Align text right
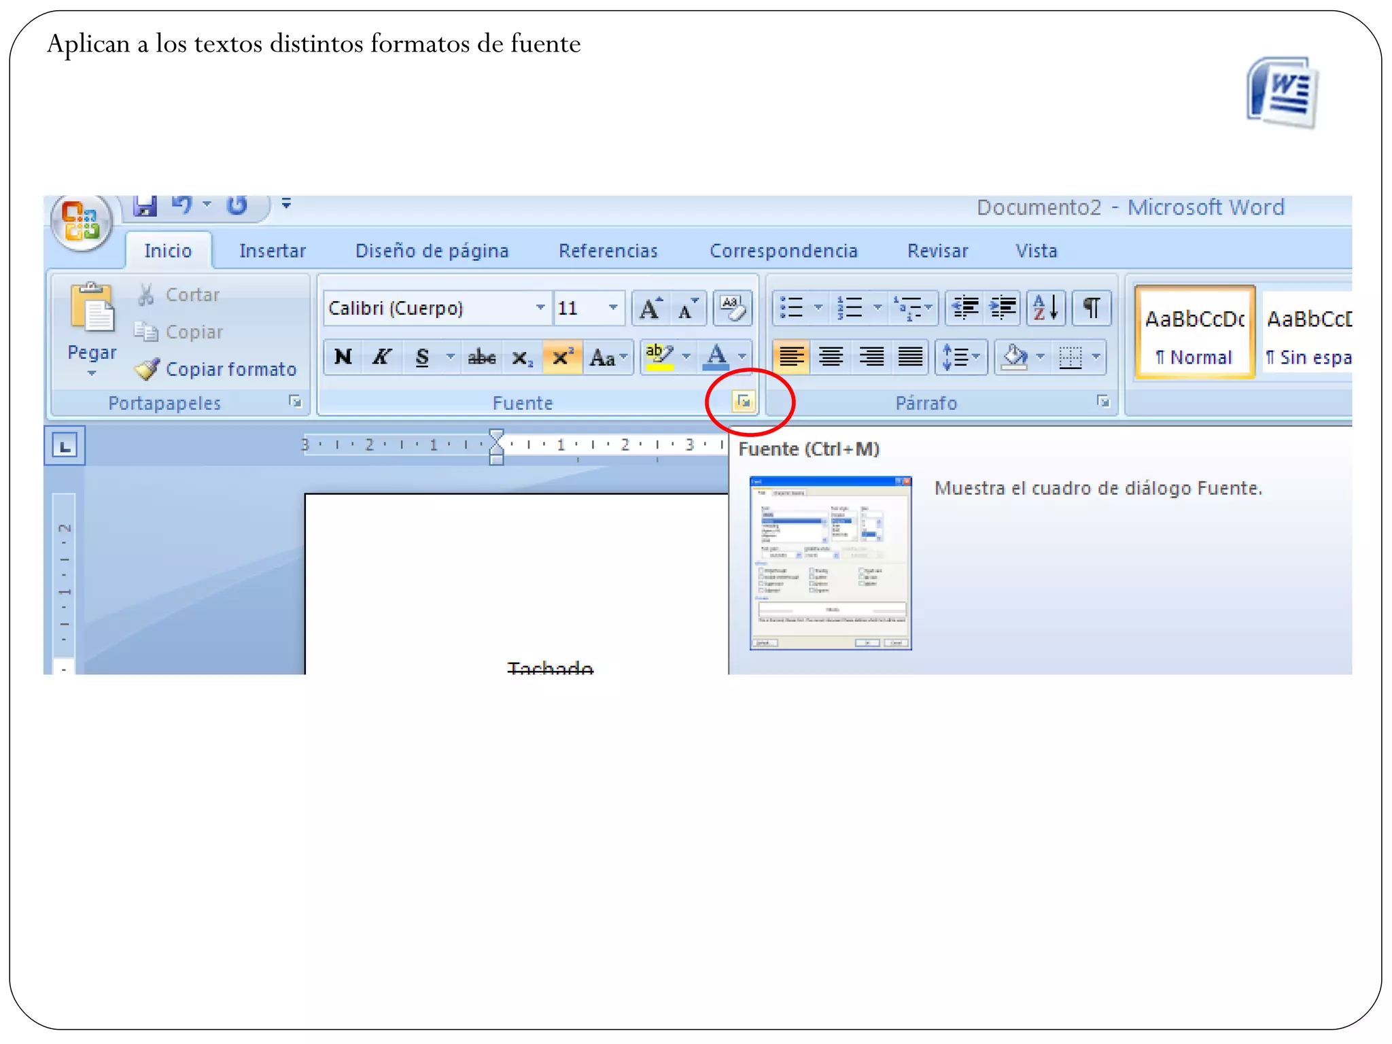 tap(871, 357)
